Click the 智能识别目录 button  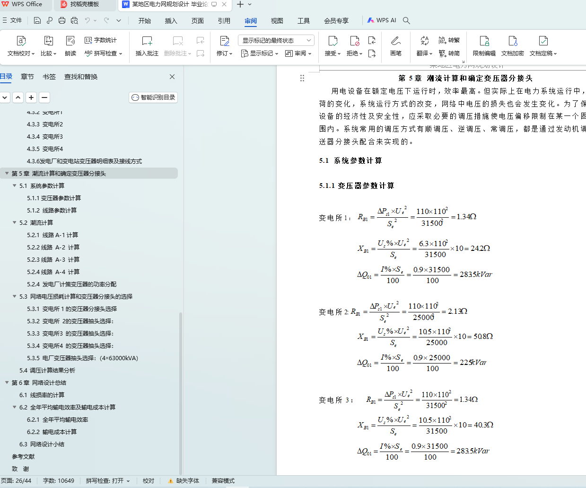tap(153, 98)
